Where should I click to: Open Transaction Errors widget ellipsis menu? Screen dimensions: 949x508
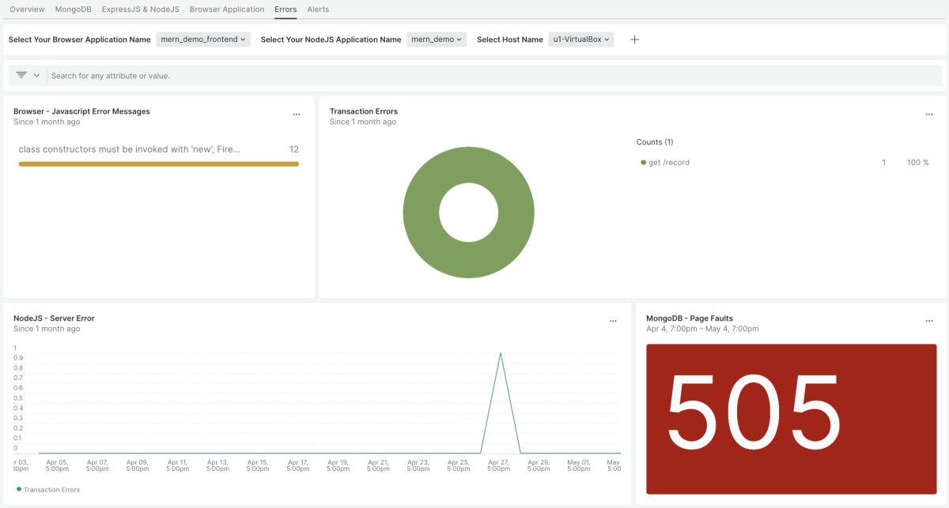929,115
